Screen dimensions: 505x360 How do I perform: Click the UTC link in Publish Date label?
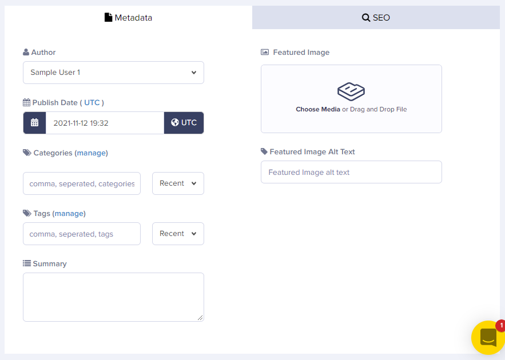coord(92,103)
